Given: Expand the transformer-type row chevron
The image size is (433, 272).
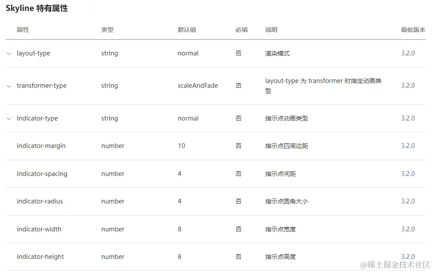Looking at the screenshot, I should (x=9, y=86).
